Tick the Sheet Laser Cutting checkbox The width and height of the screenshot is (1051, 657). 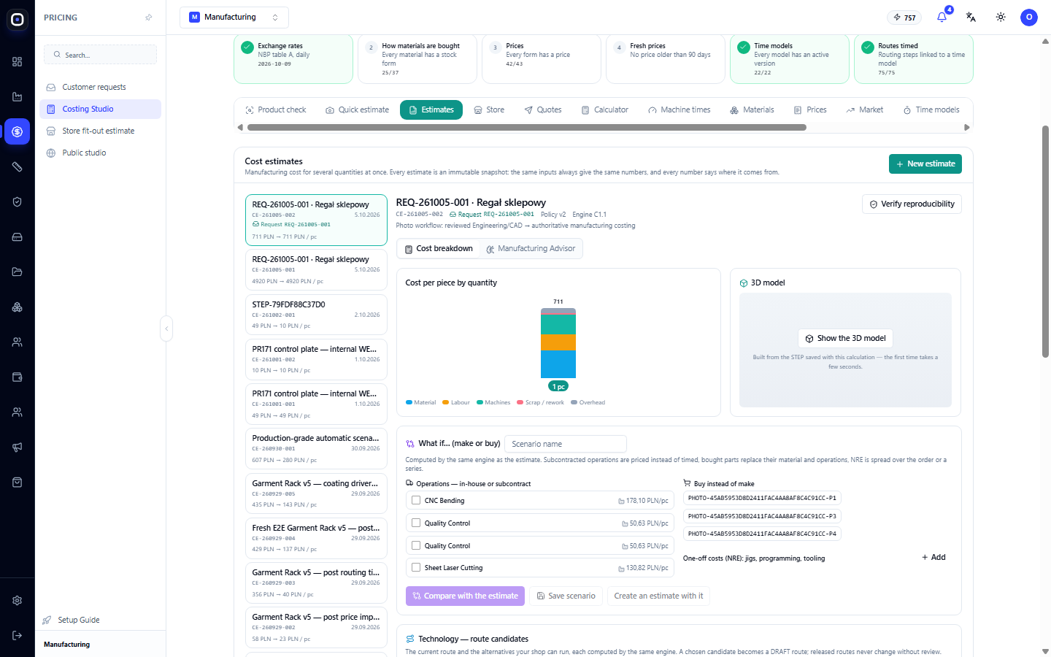click(x=416, y=567)
